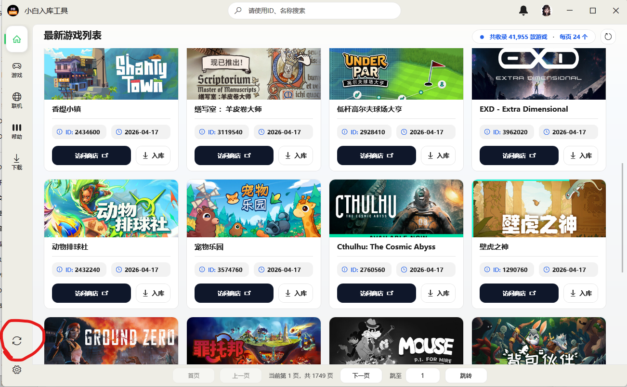Visit store for 宠物乐园
Viewport: 627px width, 387px height.
tap(234, 293)
